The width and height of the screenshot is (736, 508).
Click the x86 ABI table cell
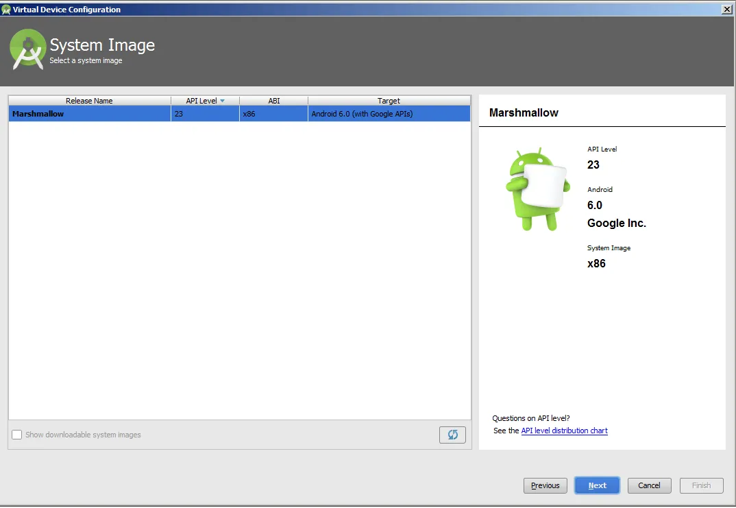click(273, 114)
